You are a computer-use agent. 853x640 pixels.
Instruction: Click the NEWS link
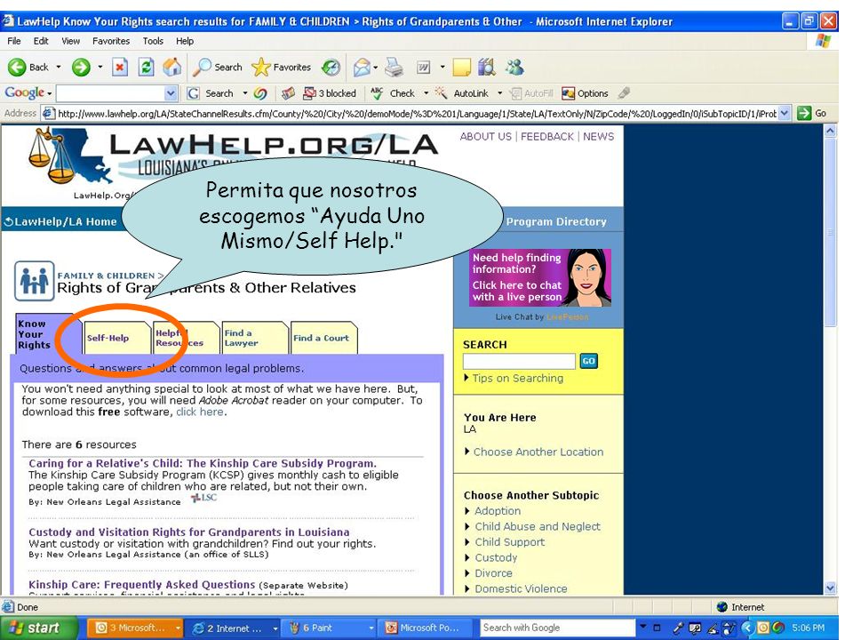(598, 137)
